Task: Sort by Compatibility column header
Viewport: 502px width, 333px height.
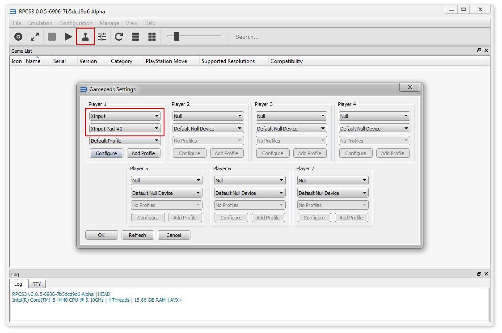Action: 287,61
